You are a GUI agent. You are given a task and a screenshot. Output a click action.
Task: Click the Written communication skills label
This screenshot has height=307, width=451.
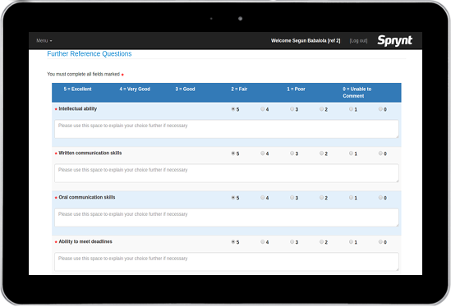click(x=90, y=153)
